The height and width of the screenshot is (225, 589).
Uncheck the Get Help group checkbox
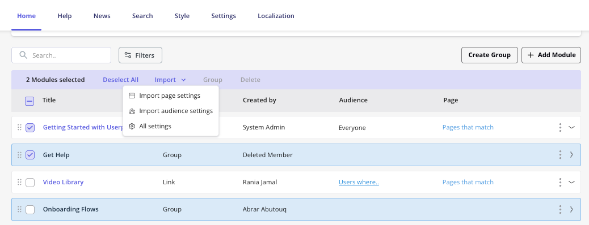[30, 155]
